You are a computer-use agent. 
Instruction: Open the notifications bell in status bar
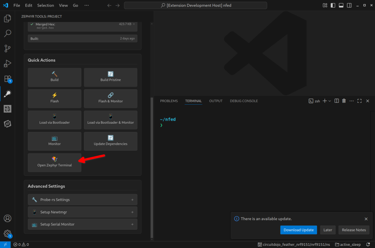tap(368, 244)
